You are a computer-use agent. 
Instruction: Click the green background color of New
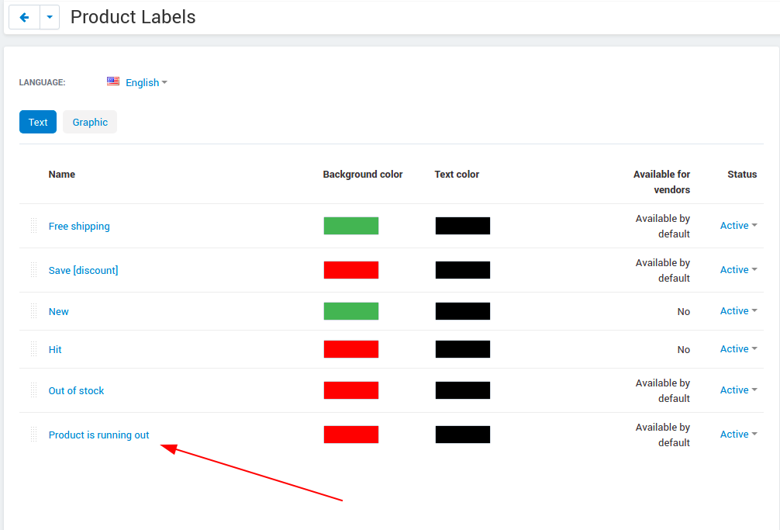351,311
